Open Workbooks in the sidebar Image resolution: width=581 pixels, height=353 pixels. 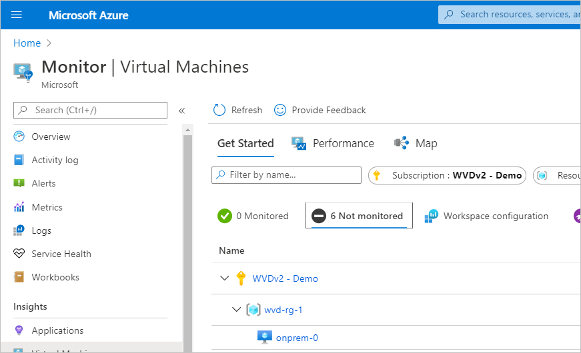pyautogui.click(x=55, y=277)
